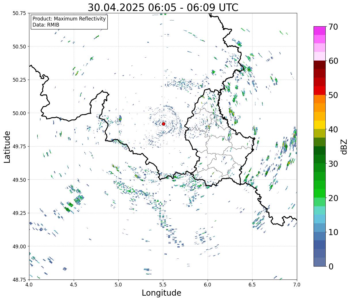Viewport: 351px width, 300px height.
Task: Click the 6.0 longitude tick label
Action: coord(208,285)
